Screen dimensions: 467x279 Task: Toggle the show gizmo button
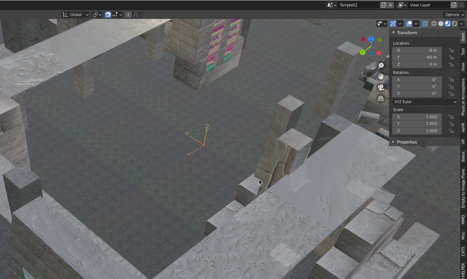(x=393, y=24)
